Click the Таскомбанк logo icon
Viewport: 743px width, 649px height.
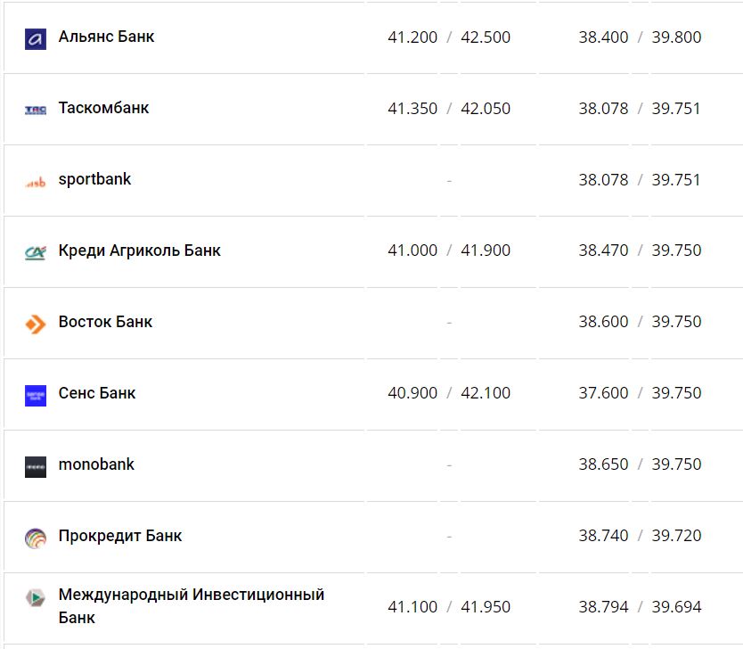click(36, 110)
